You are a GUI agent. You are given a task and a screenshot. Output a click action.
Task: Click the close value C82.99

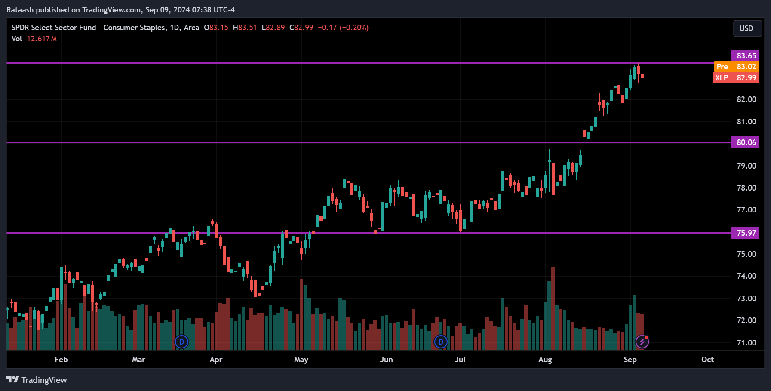pyautogui.click(x=301, y=28)
